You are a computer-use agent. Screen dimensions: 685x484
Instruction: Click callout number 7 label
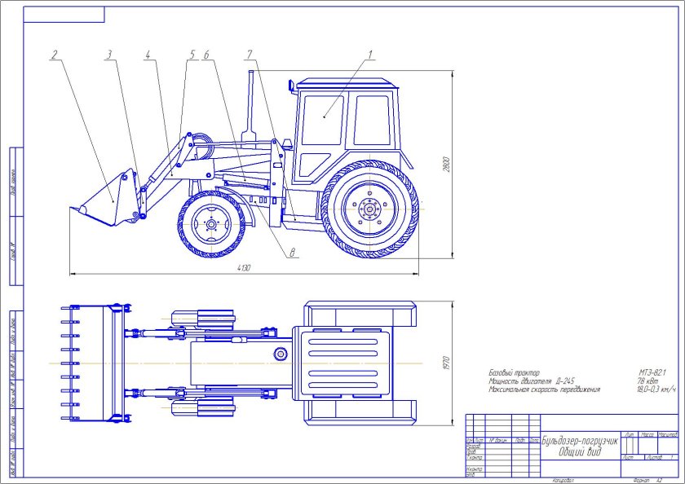tap(247, 55)
